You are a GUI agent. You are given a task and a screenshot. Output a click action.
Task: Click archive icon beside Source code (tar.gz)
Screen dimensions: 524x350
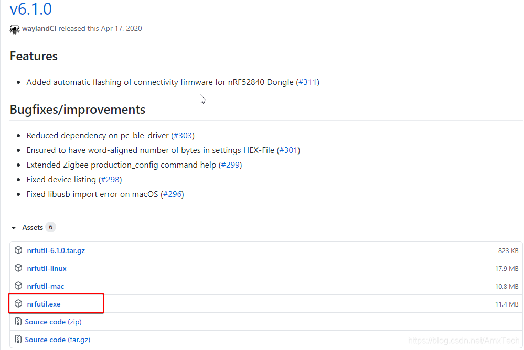pyautogui.click(x=18, y=340)
